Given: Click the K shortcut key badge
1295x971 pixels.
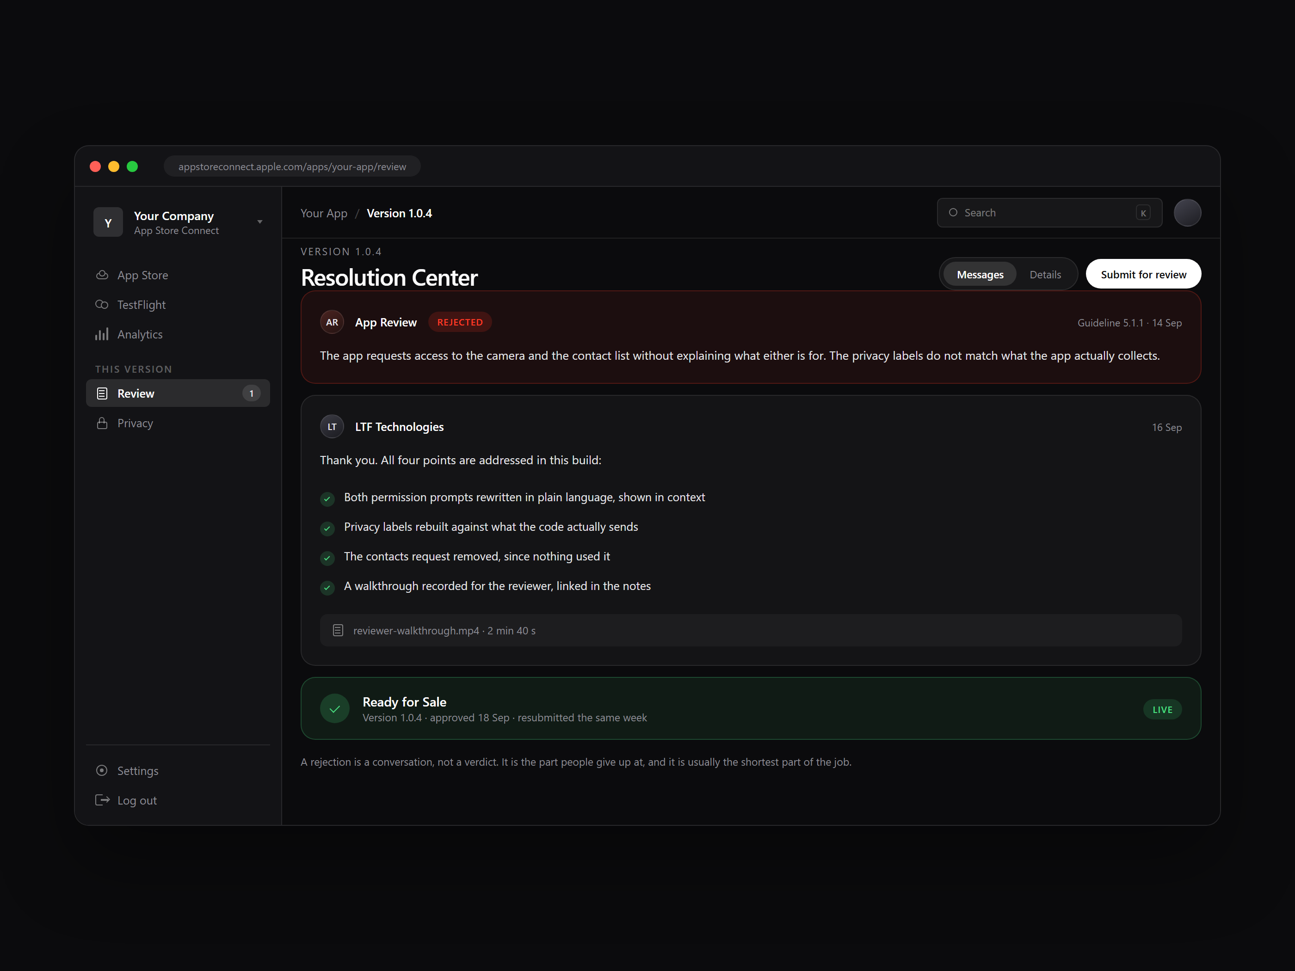Looking at the screenshot, I should [1143, 213].
